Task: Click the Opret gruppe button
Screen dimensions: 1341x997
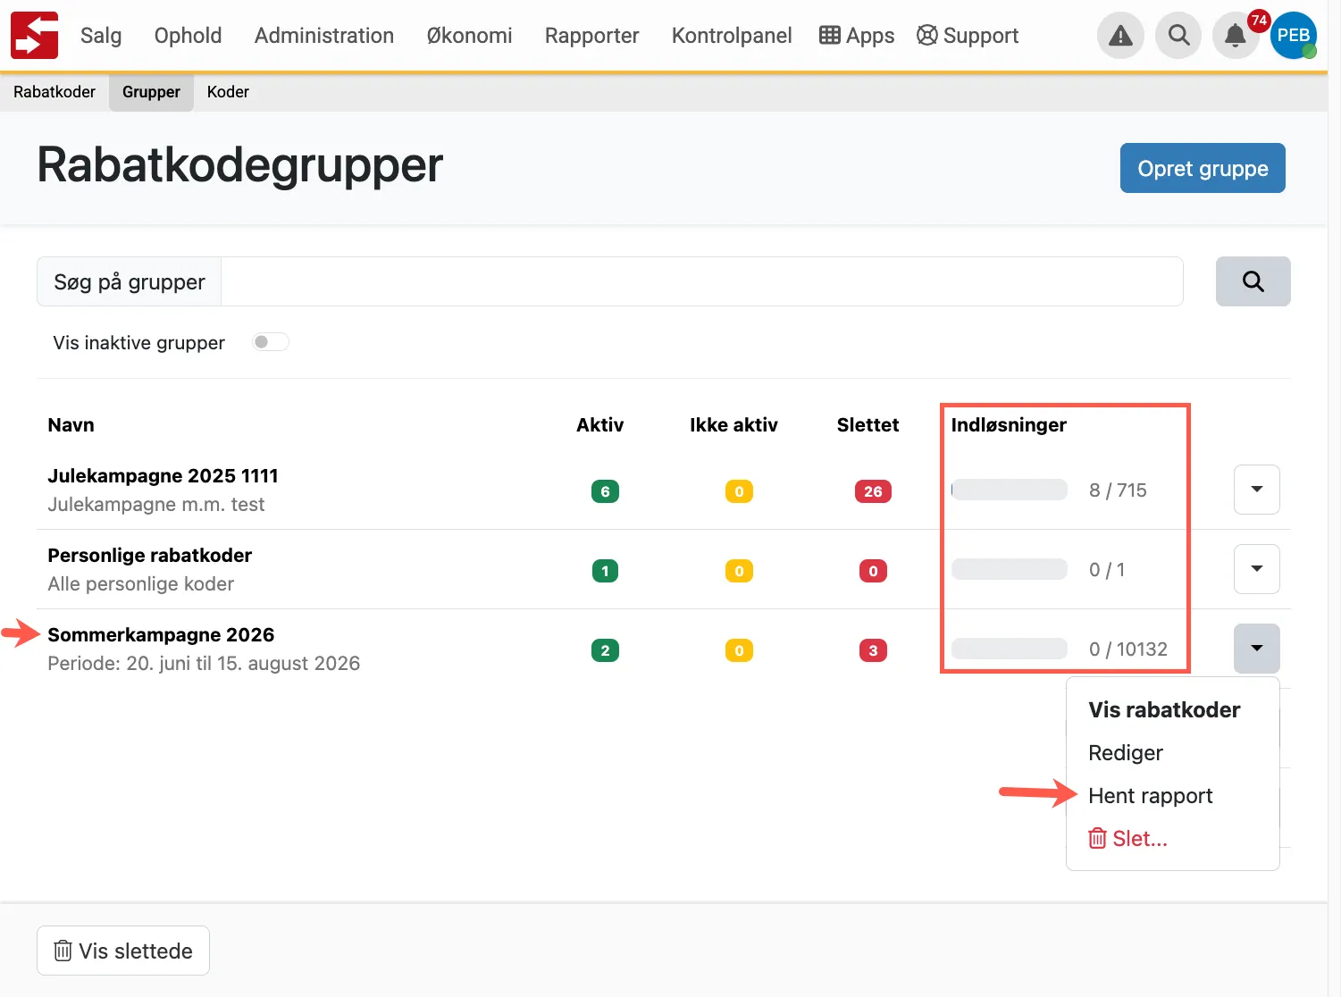Action: (1203, 168)
